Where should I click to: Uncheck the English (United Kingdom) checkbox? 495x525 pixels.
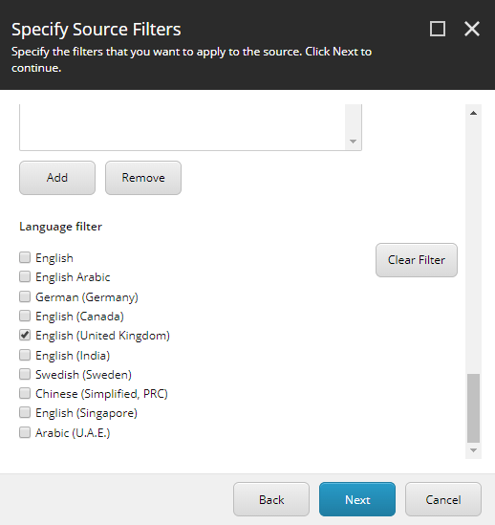pyautogui.click(x=25, y=335)
